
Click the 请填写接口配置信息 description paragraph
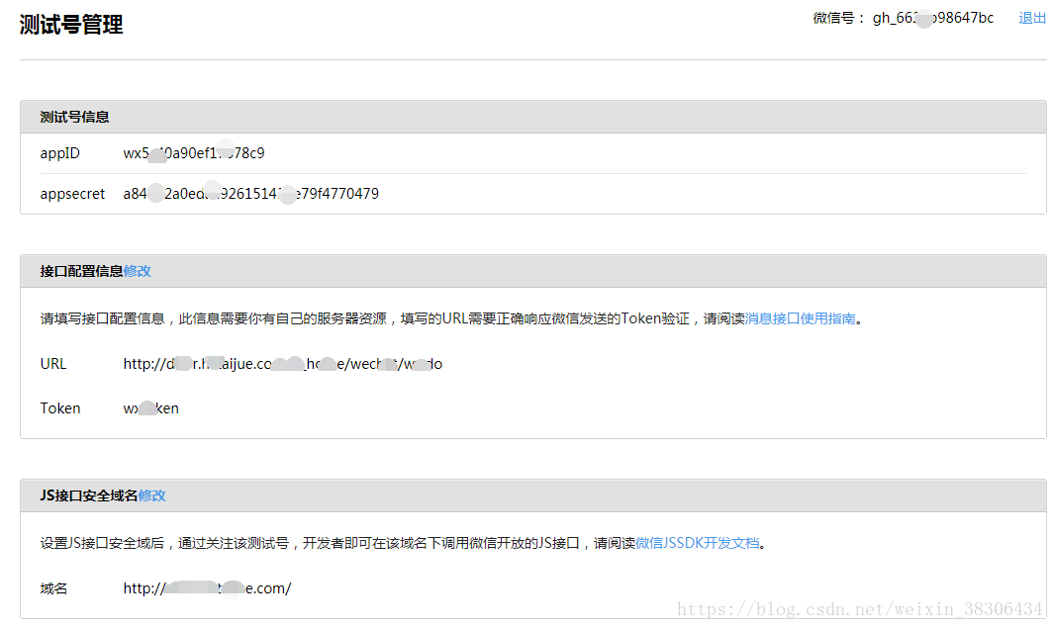tap(451, 318)
